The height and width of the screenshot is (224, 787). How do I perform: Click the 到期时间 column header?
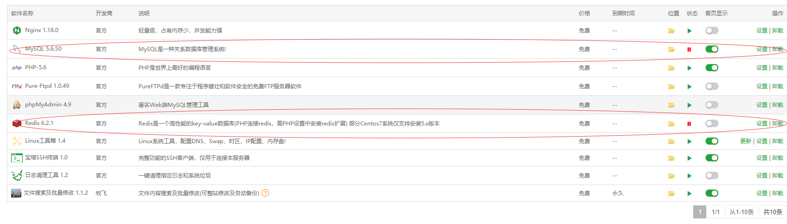tap(623, 13)
